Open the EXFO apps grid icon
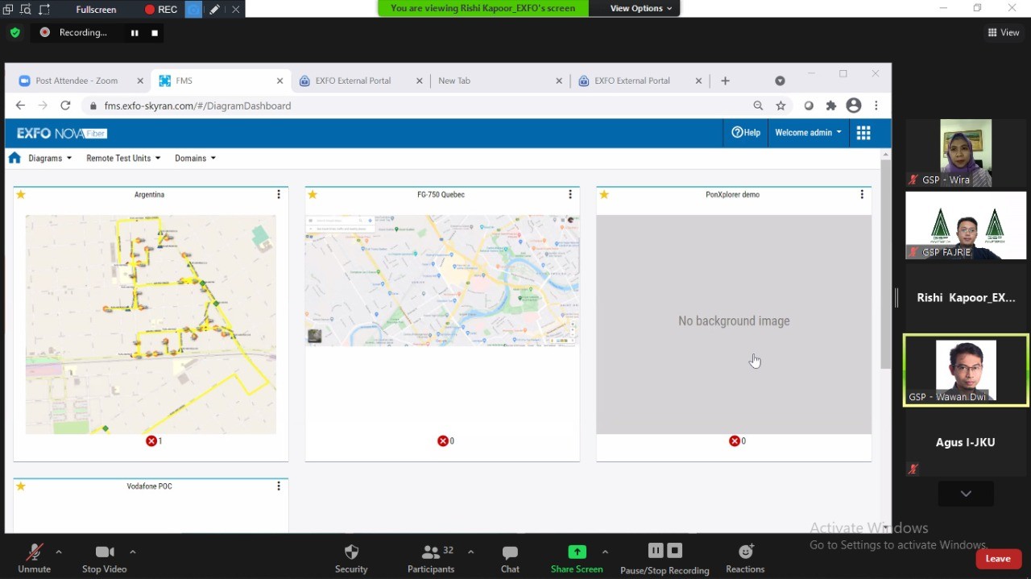 point(863,133)
